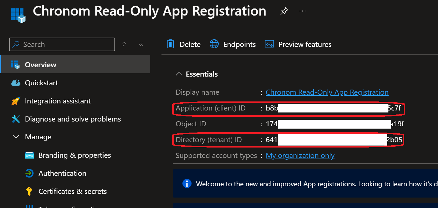Click the Integration assistant rocket icon
This screenshot has width=438, height=208.
click(x=16, y=101)
